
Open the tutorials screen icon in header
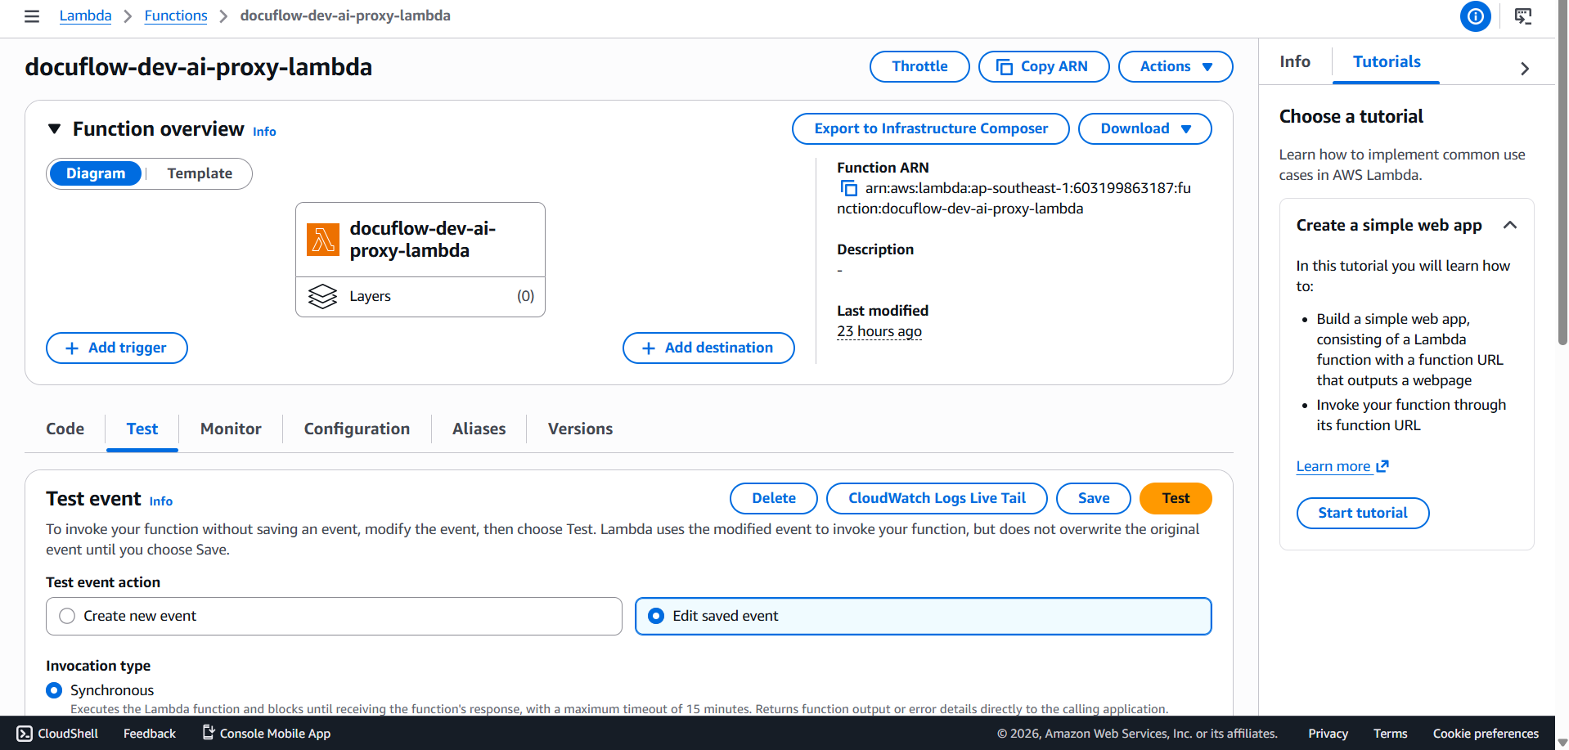[1523, 16]
